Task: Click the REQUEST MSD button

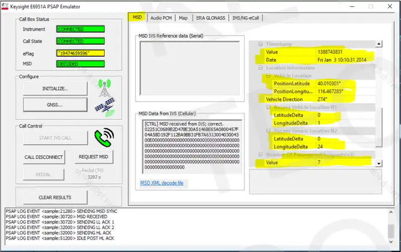Action: click(x=94, y=157)
